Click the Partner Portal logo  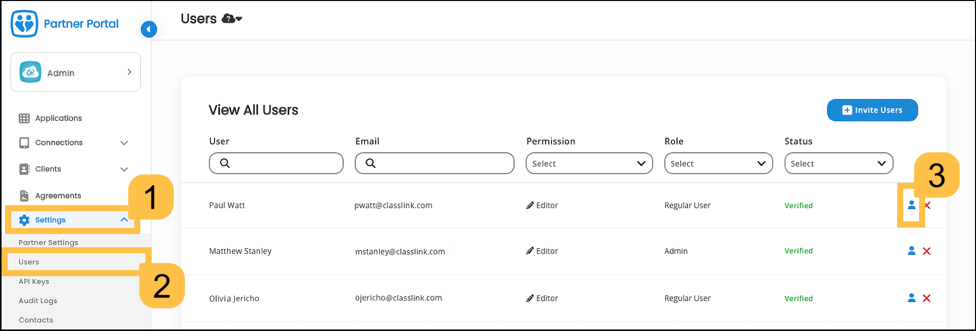pyautogui.click(x=24, y=23)
